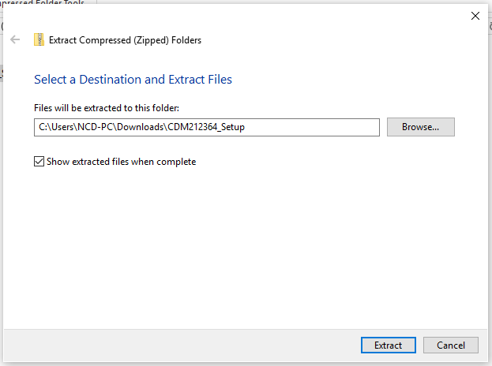Place cursor after CDM212364_Setup in the path
Viewport: 492px width, 366px height.
246,127
